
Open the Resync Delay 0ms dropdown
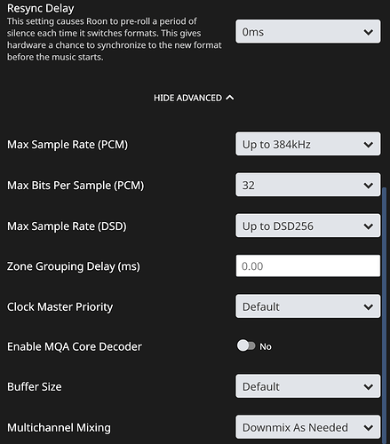point(308,32)
